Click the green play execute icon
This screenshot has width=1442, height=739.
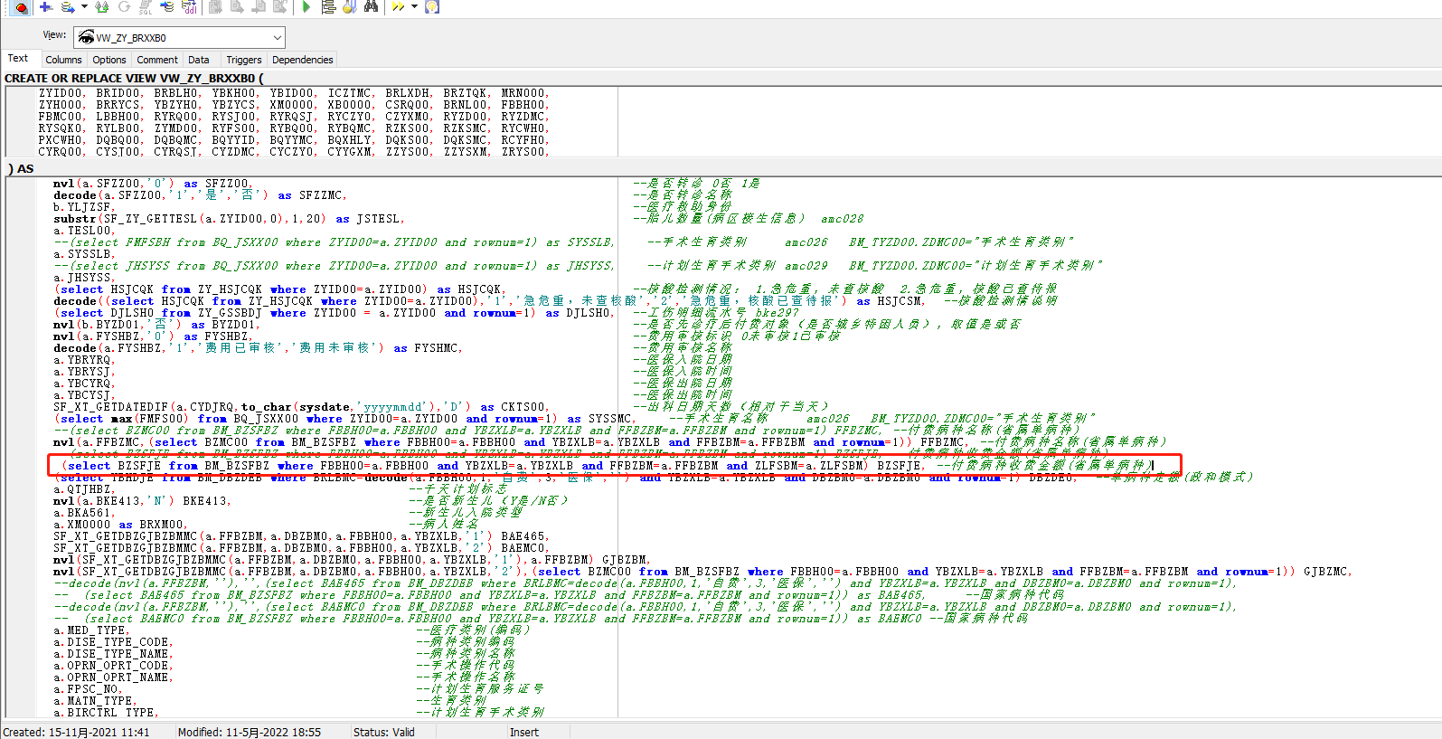click(x=306, y=7)
